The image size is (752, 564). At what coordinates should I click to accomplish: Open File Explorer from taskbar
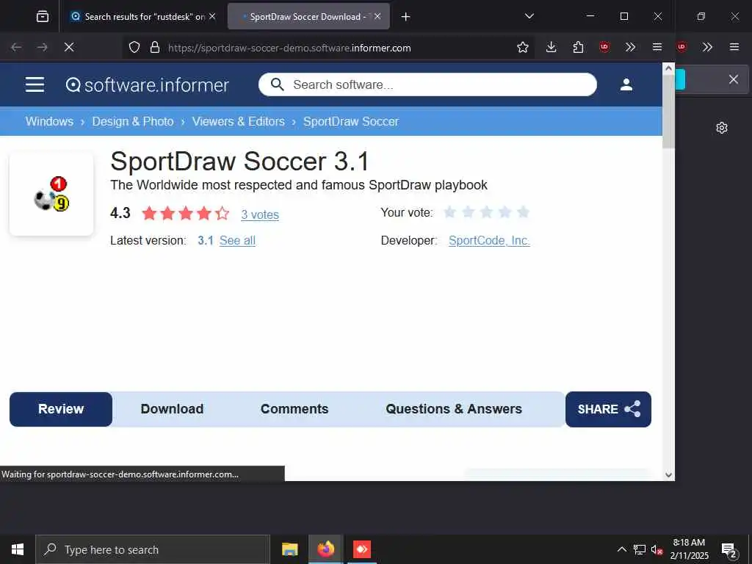click(289, 549)
